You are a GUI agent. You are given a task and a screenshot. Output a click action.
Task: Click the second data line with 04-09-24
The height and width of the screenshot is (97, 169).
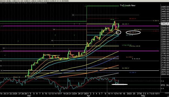pos(23,3)
